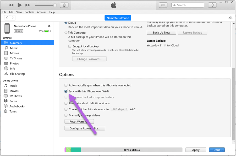Go back with the left chevron
Screen dimensions: 236x156
pyautogui.click(x=7, y=18)
